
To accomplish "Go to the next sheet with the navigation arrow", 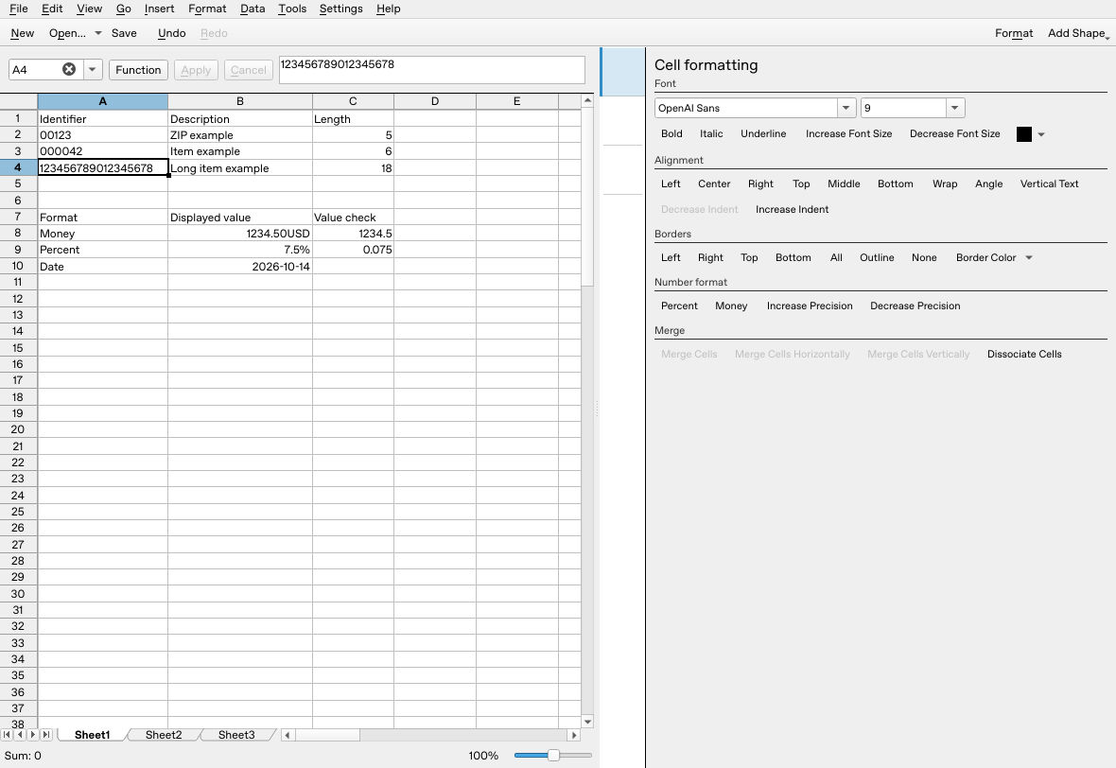I will 33,735.
